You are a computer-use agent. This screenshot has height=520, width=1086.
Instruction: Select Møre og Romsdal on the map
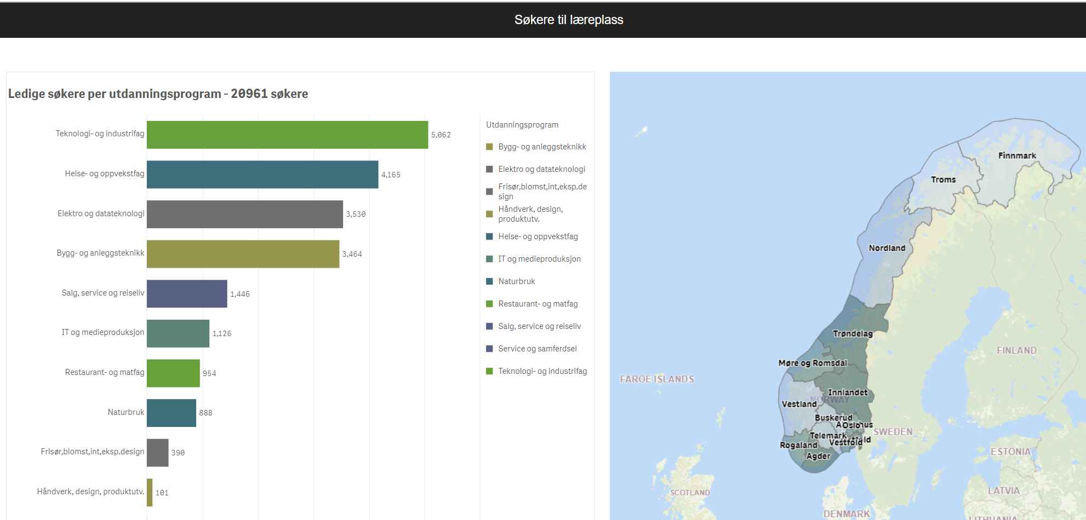pyautogui.click(x=813, y=363)
